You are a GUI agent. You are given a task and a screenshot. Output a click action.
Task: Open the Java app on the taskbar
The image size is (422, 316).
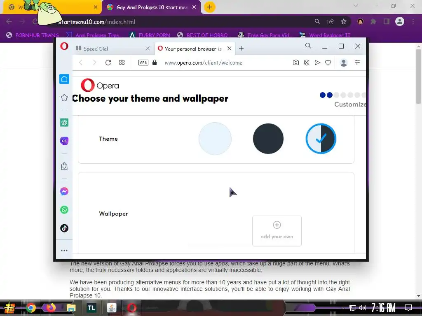click(111, 308)
